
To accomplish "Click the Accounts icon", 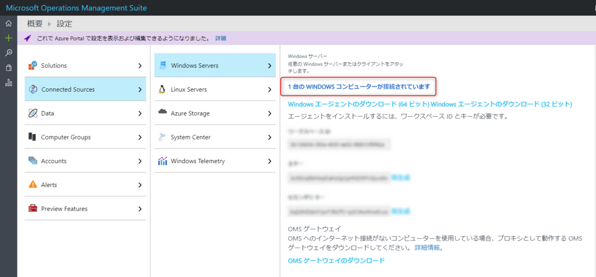I will (x=33, y=161).
